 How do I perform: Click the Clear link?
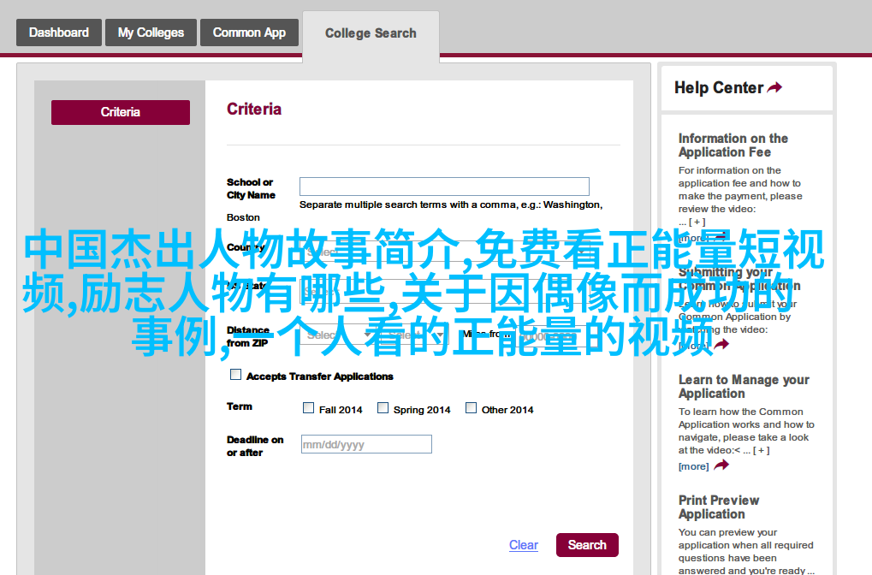click(x=524, y=545)
